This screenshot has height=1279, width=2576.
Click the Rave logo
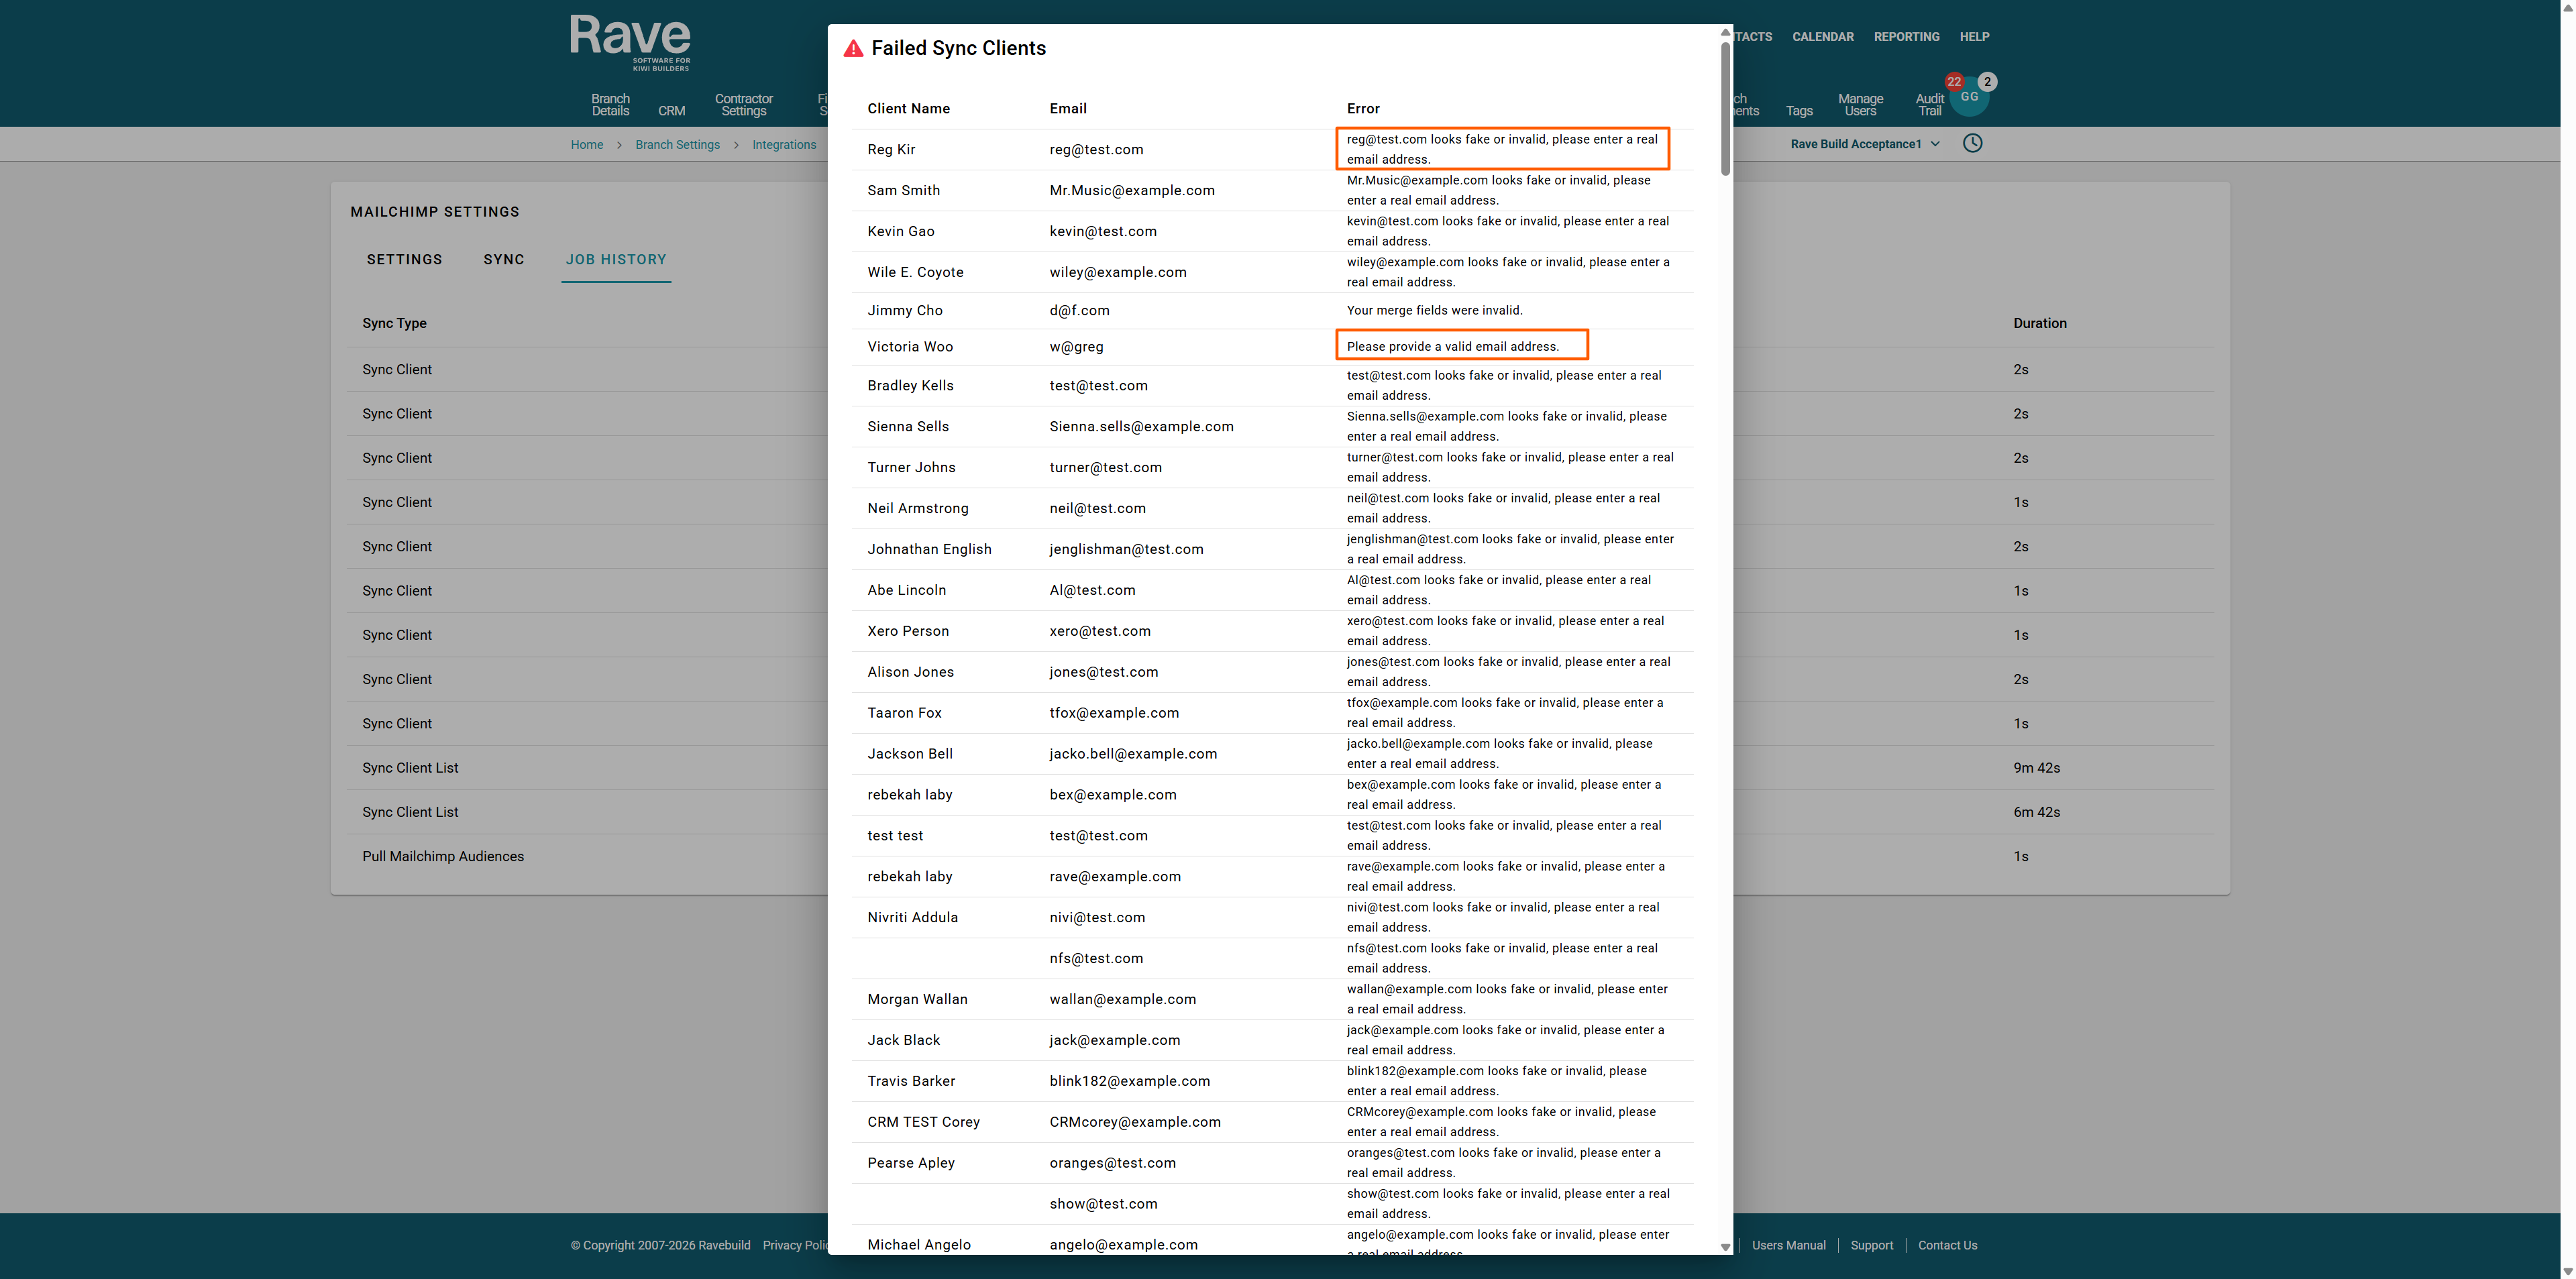pyautogui.click(x=630, y=41)
